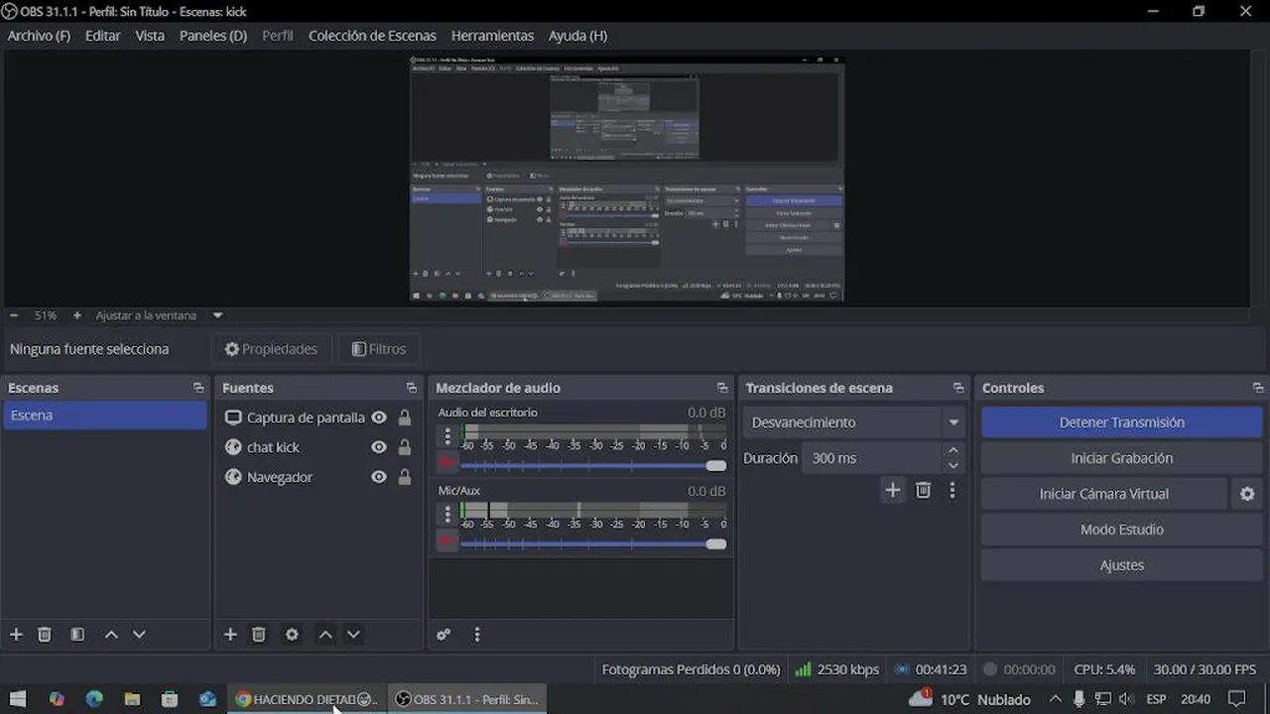Toggle visibility of Captura de pantalla source
The height and width of the screenshot is (714, 1270).
[x=379, y=417]
